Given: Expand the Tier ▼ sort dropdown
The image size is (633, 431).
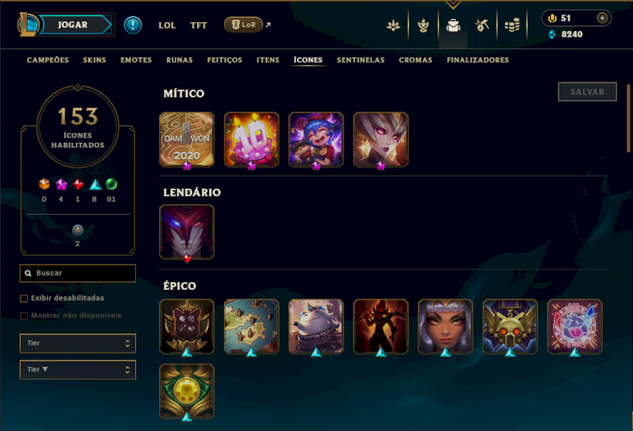Looking at the screenshot, I should point(78,369).
